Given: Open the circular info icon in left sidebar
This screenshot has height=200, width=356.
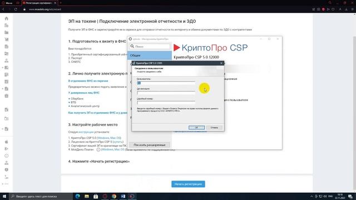Looking at the screenshot, I should [x=6, y=156].
